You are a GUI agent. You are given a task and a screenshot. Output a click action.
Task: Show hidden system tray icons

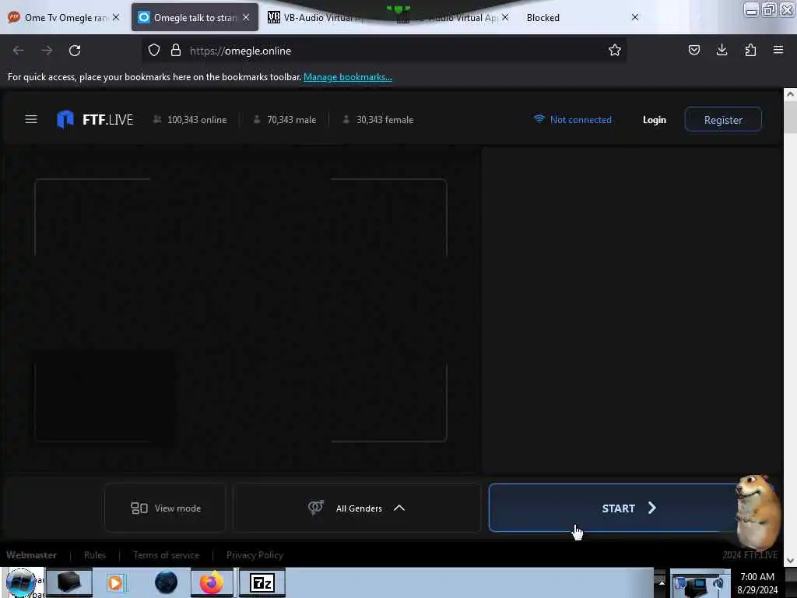[662, 582]
